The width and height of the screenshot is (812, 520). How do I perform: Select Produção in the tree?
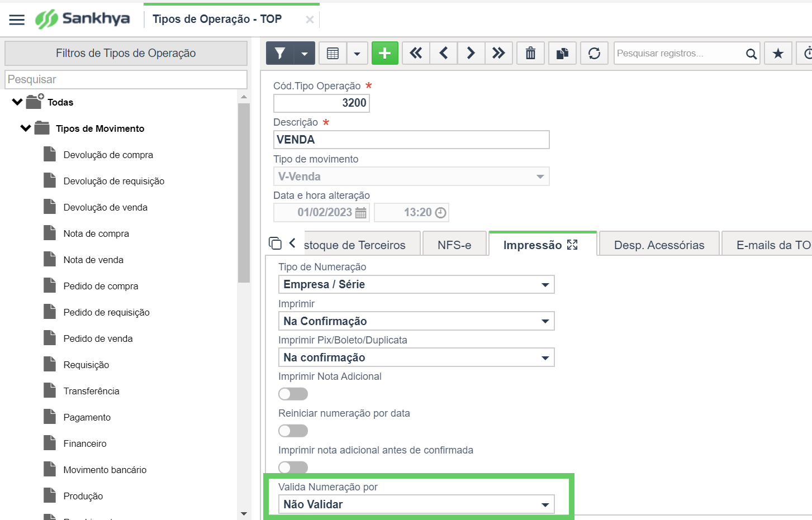coord(83,496)
